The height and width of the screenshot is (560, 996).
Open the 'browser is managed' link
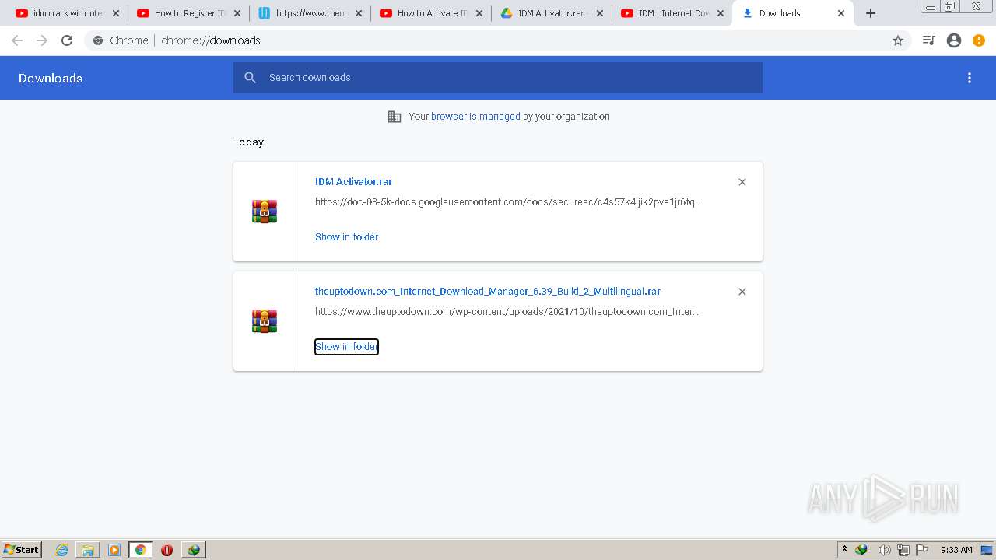point(475,117)
